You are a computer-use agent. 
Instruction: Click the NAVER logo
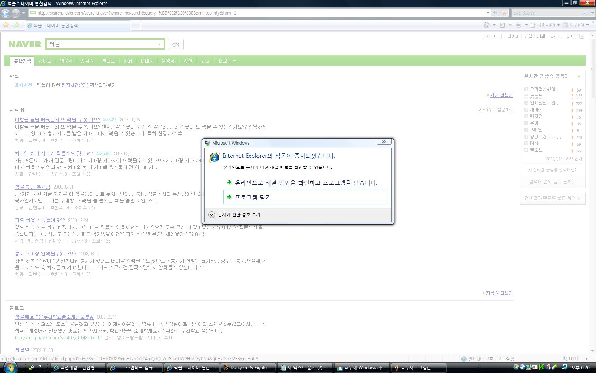pyautogui.click(x=24, y=44)
